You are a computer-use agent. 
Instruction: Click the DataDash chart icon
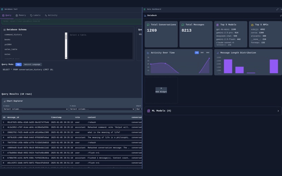pos(145,15)
